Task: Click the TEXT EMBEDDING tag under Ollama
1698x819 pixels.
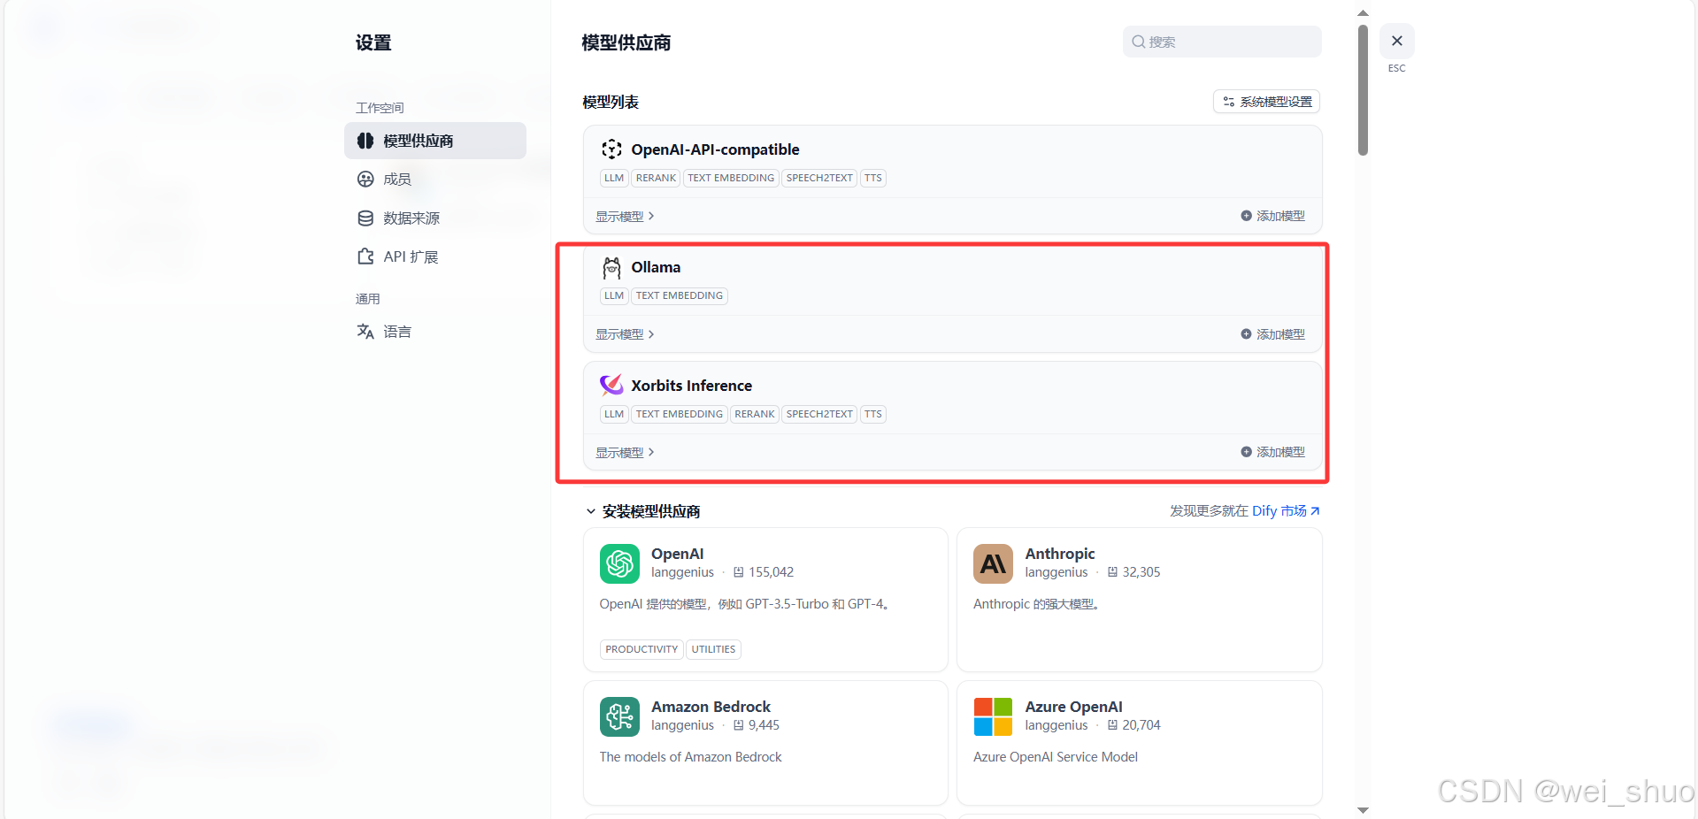Action: point(680,295)
